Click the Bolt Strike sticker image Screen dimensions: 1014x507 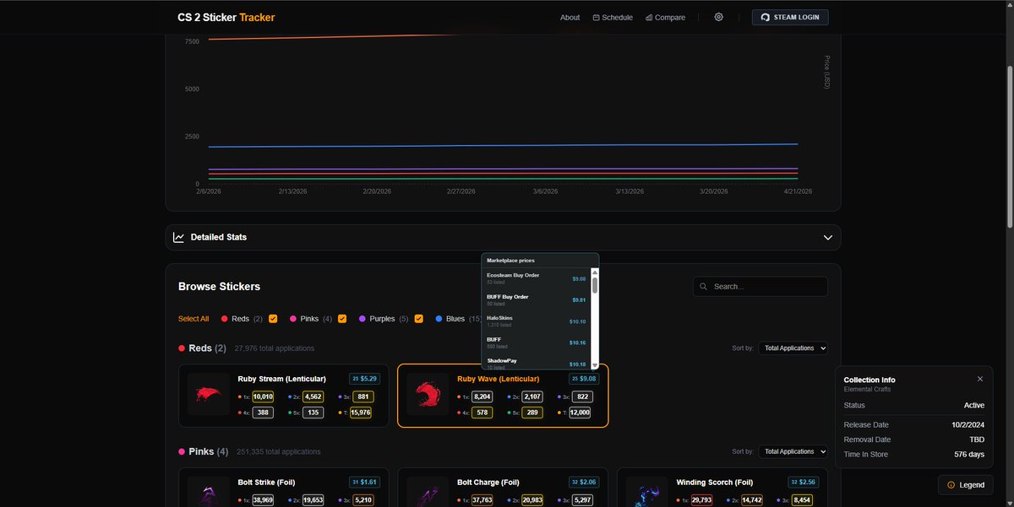click(208, 493)
